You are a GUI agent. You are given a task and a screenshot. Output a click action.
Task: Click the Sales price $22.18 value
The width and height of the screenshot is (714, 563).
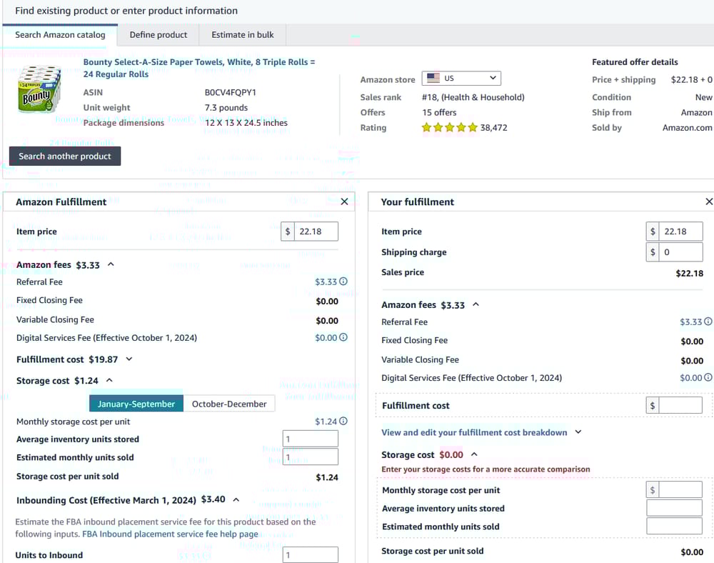point(690,274)
